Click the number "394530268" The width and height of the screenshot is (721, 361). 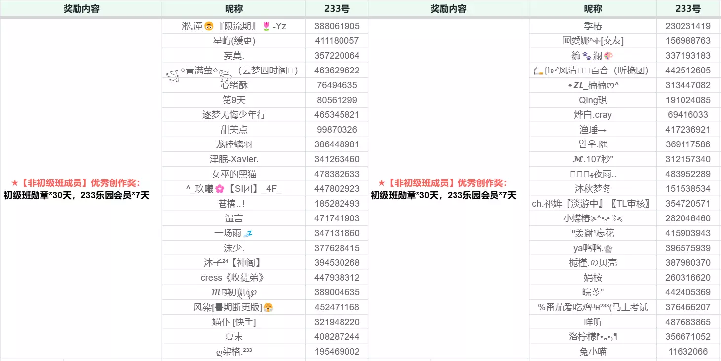tap(337, 263)
